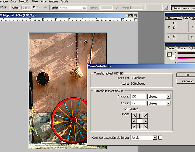Viewport: 195px width, 152px height.
Task: Click the swap width and height icon
Action: point(117,7)
